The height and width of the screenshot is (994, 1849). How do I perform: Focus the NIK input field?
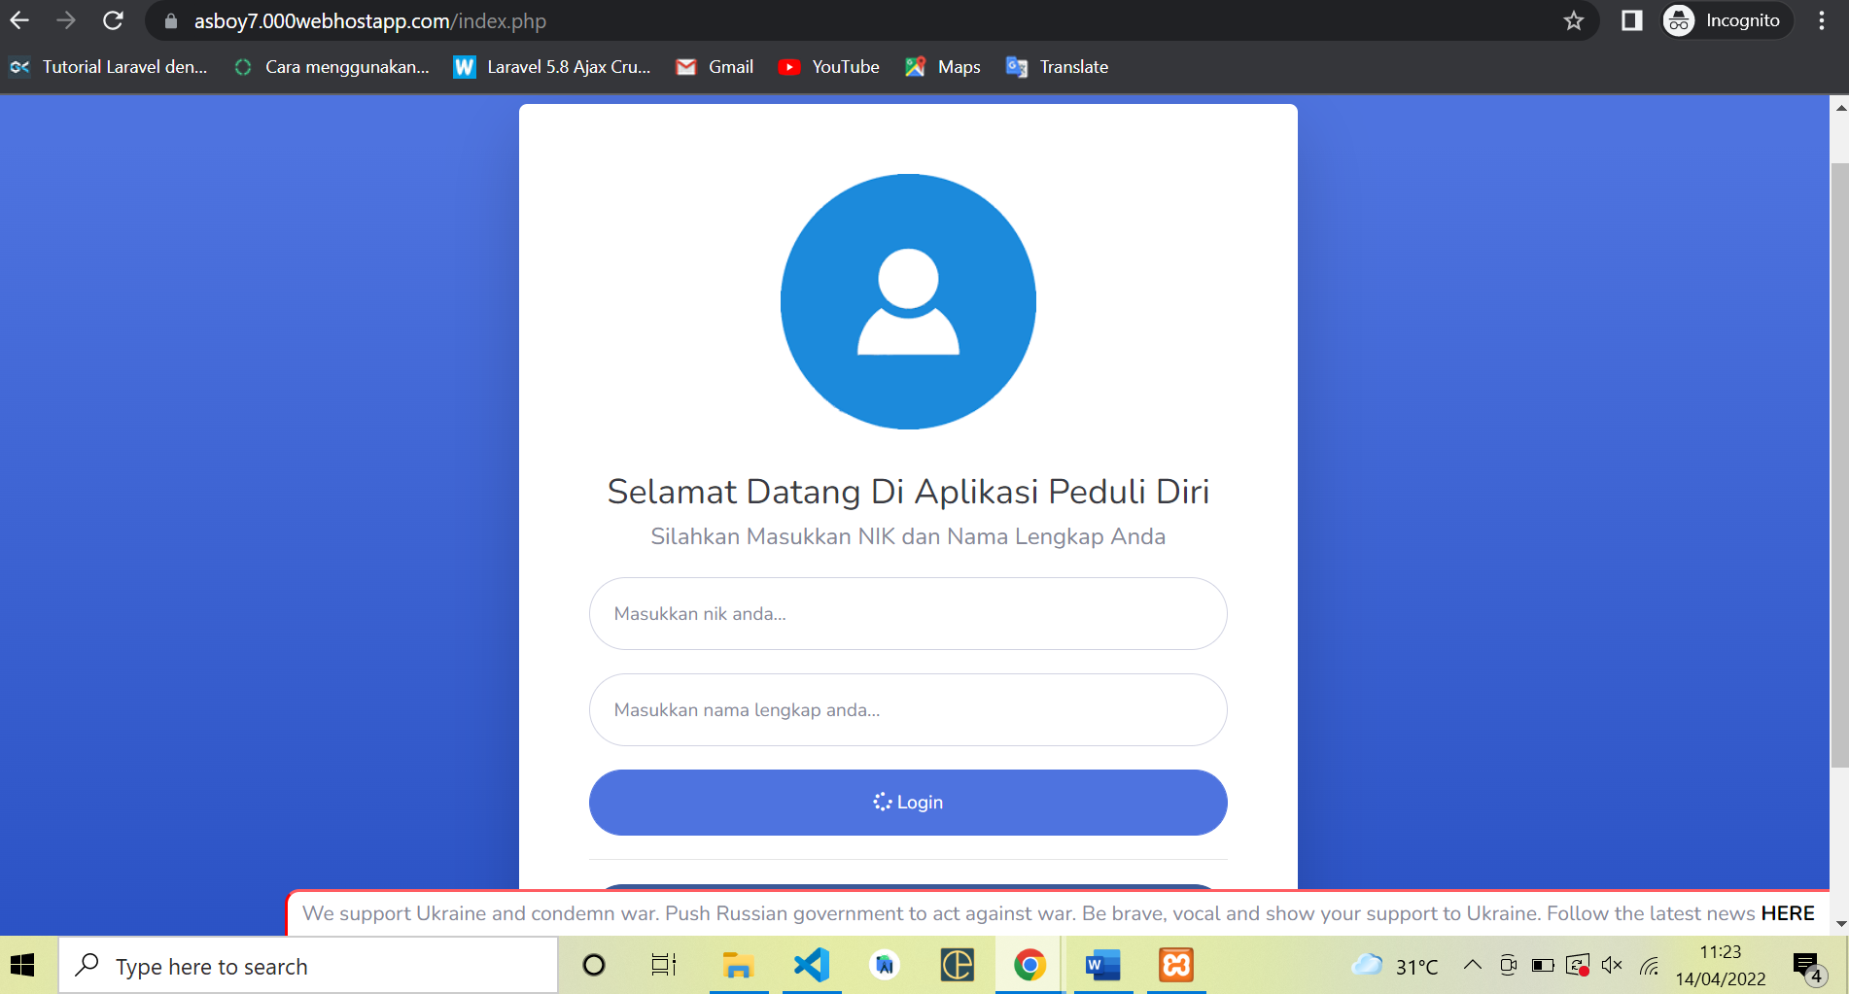coord(908,614)
